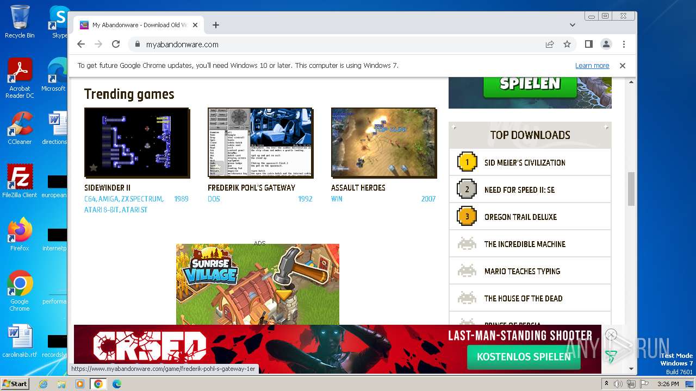Select WIN platform link under Assault Heroes
The image size is (696, 391).
tap(337, 199)
